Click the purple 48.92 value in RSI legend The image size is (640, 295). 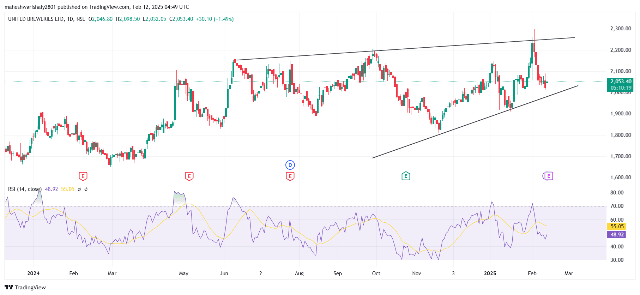pos(52,189)
